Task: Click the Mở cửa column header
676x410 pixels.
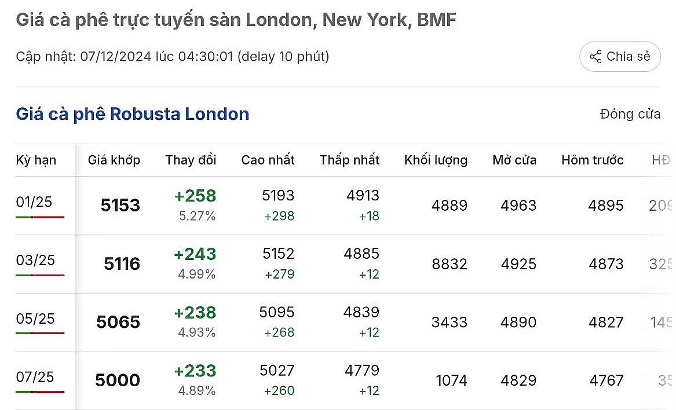Action: tap(514, 160)
